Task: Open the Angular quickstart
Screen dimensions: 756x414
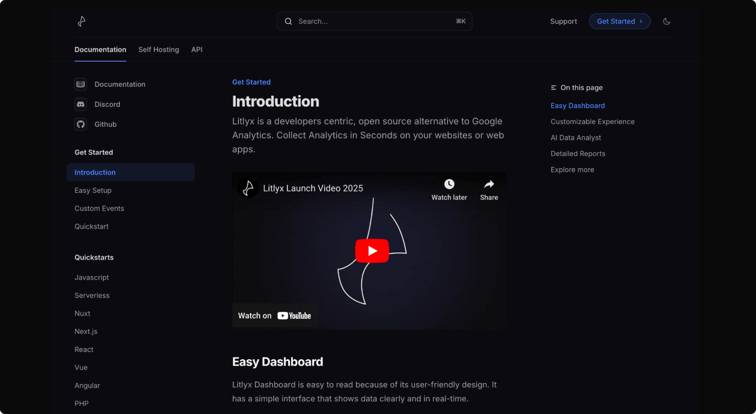Action: pos(87,386)
